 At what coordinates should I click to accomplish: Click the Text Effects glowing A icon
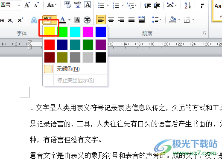point(34,20)
